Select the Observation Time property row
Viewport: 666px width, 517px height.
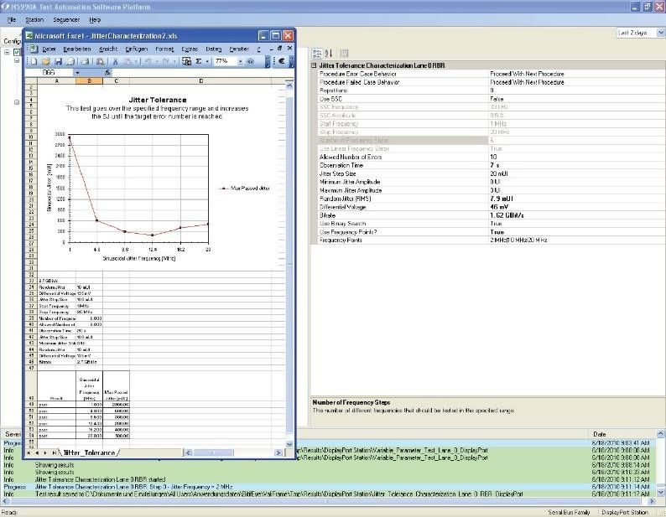point(488,165)
